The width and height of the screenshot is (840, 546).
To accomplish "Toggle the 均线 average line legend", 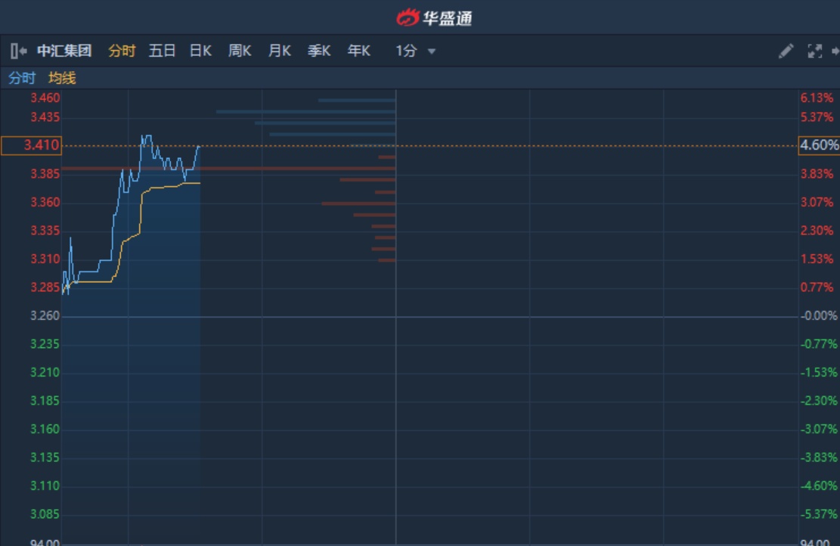I will click(x=62, y=78).
